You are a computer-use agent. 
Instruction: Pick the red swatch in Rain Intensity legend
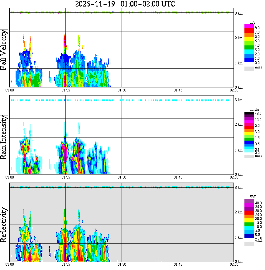click(249, 128)
